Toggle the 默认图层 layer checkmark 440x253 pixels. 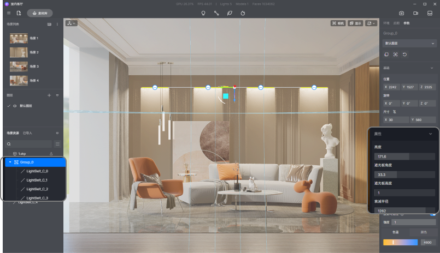coord(9,106)
